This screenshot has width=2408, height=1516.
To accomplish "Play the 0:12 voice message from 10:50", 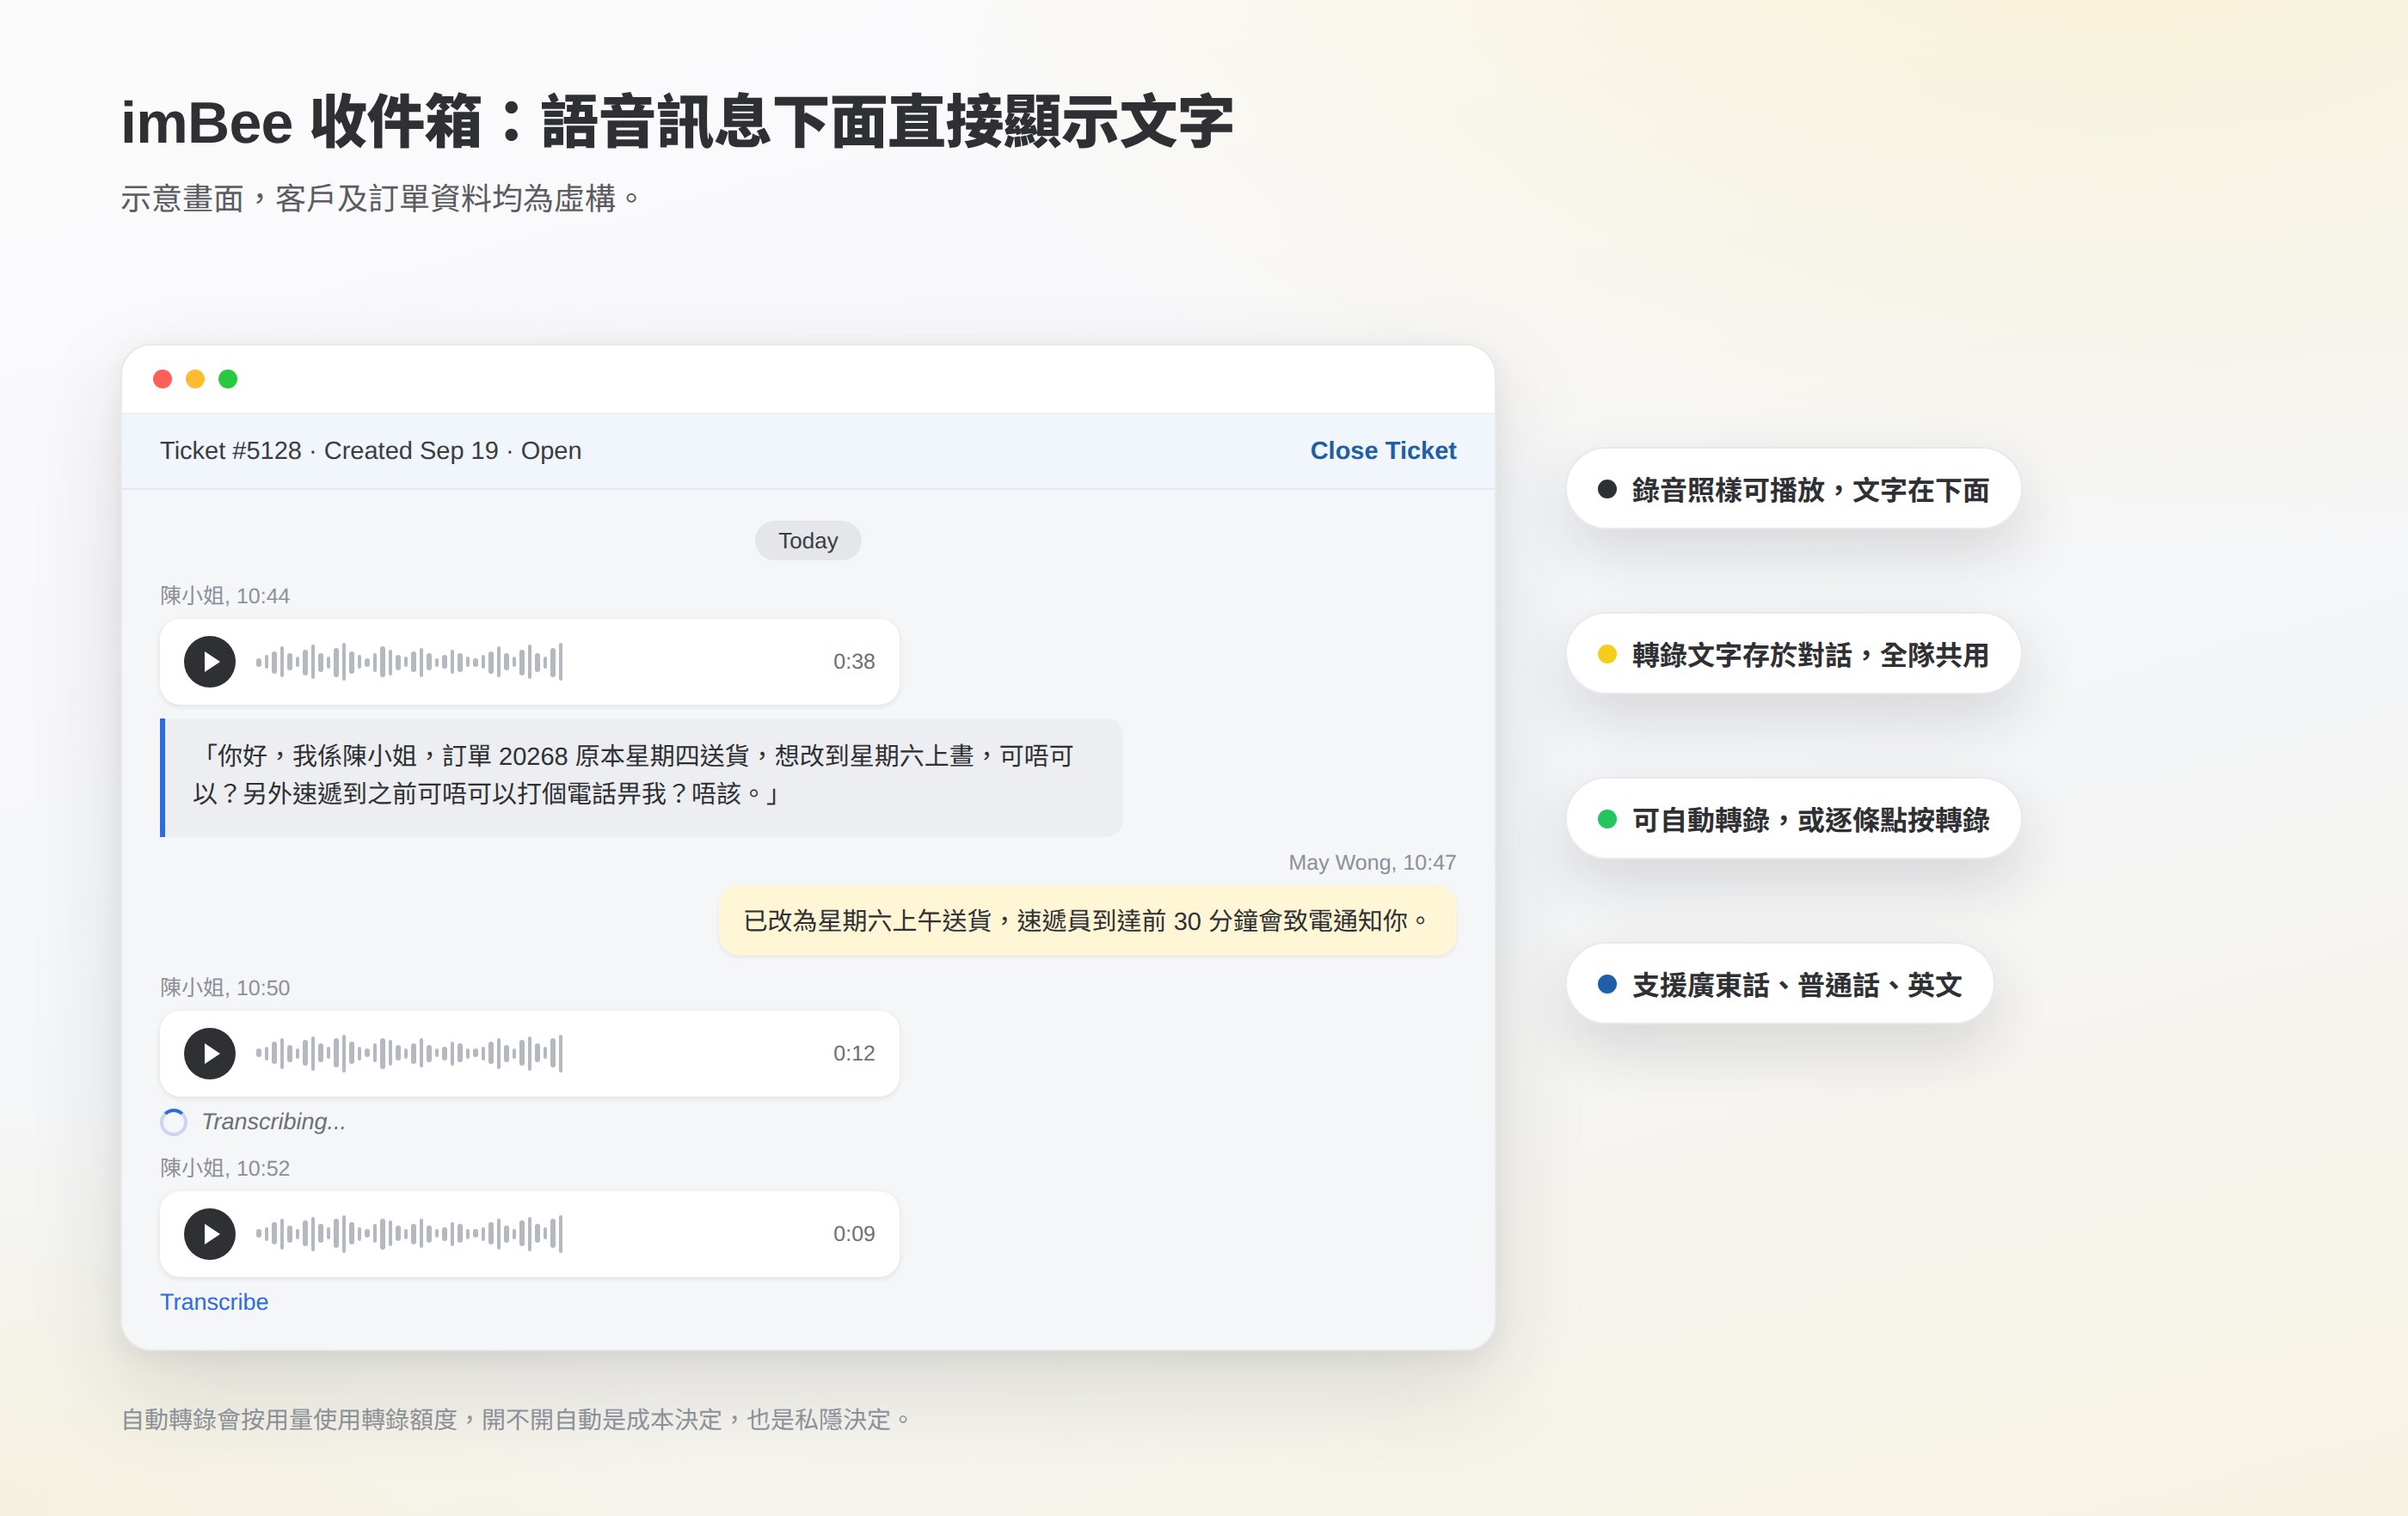I will click(x=209, y=1054).
